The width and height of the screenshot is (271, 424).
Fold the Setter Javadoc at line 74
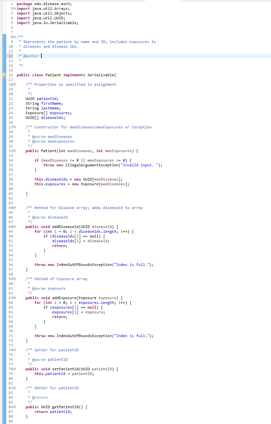pos(14,350)
